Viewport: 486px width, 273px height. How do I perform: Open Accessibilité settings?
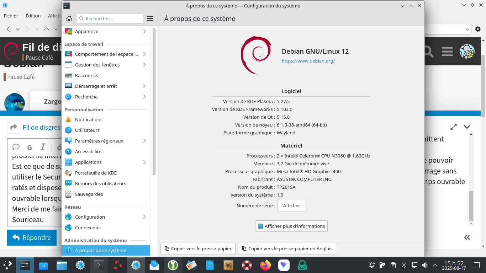point(88,151)
